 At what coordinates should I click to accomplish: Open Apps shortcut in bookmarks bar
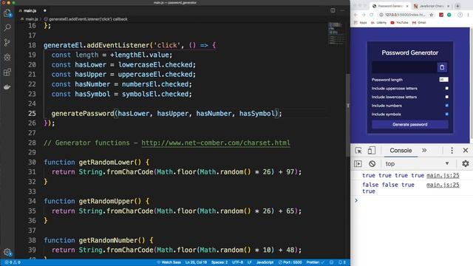[x=360, y=23]
